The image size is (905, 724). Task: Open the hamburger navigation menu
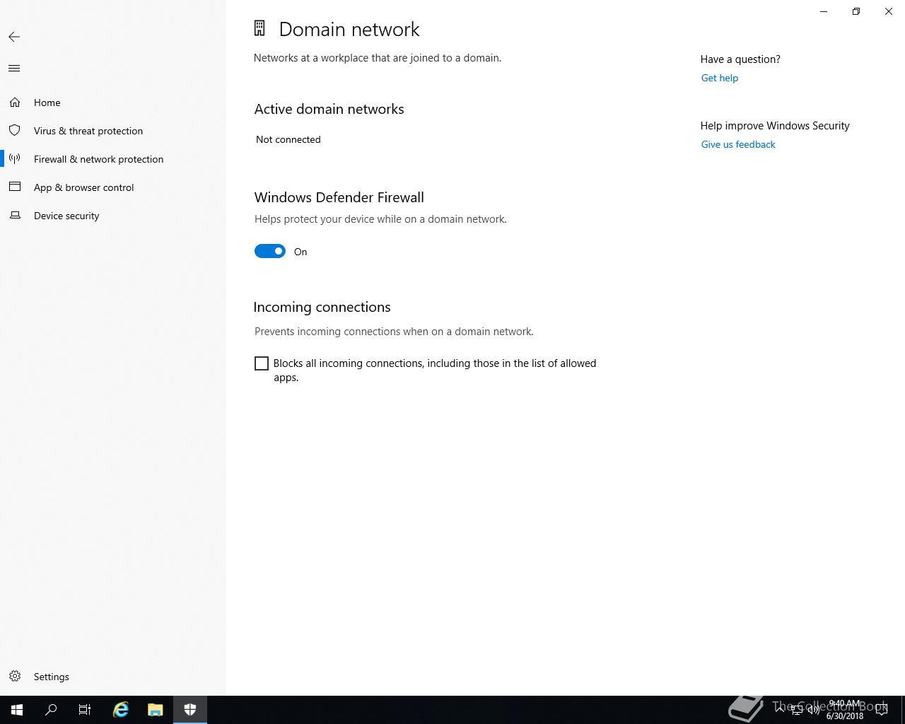point(14,69)
